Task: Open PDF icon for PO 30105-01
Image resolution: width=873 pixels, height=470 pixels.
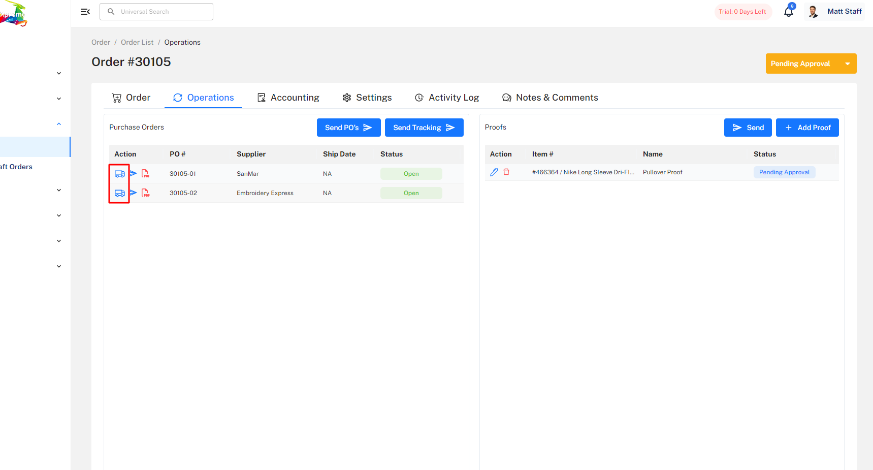Action: pos(146,174)
